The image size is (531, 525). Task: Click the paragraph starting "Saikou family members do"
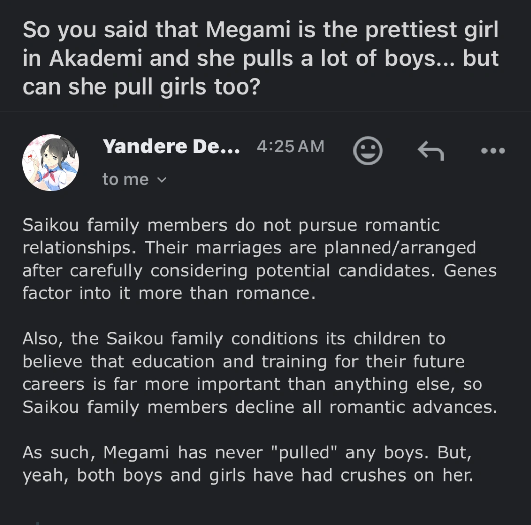coord(259,259)
